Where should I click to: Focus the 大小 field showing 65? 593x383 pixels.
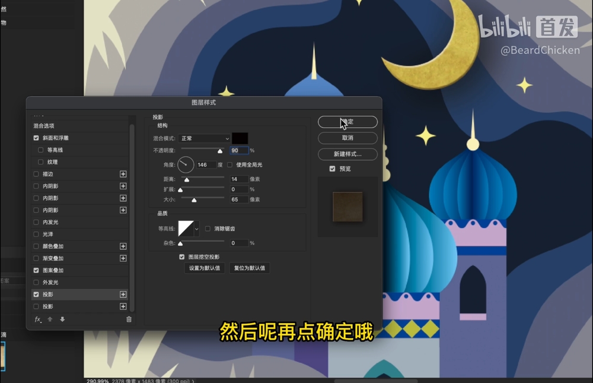pos(239,200)
